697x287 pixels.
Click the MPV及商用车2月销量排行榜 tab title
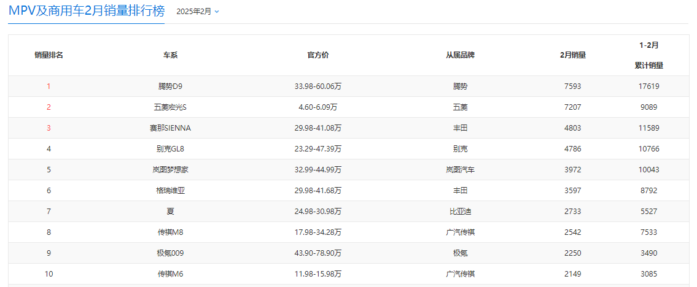tap(86, 11)
